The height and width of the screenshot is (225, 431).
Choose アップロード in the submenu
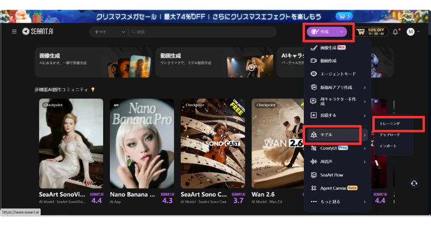390,135
